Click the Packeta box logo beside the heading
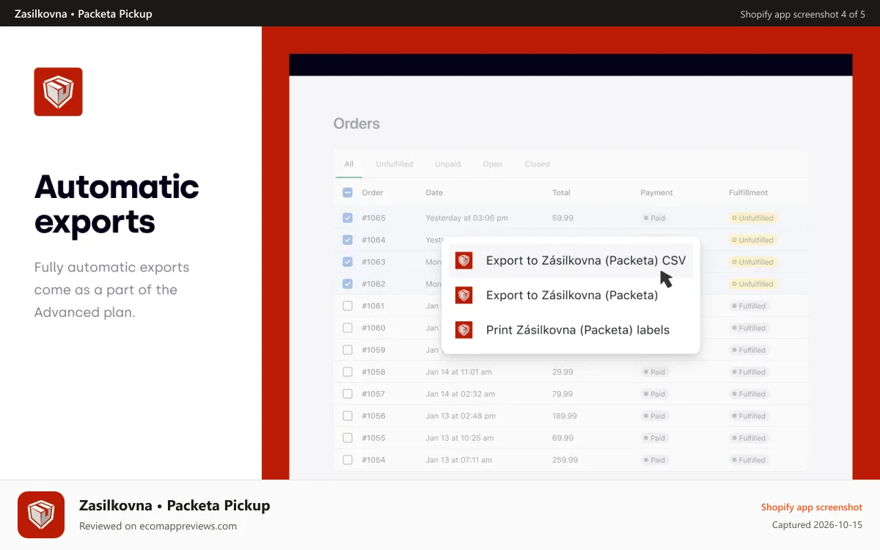 pos(58,92)
